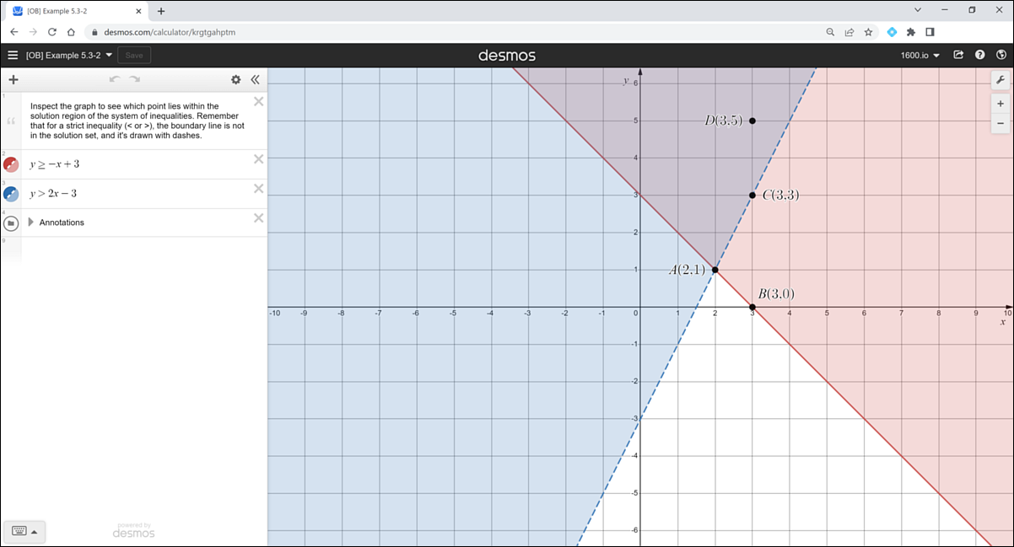
Task: Open the blue extension icon
Action: pyautogui.click(x=892, y=32)
